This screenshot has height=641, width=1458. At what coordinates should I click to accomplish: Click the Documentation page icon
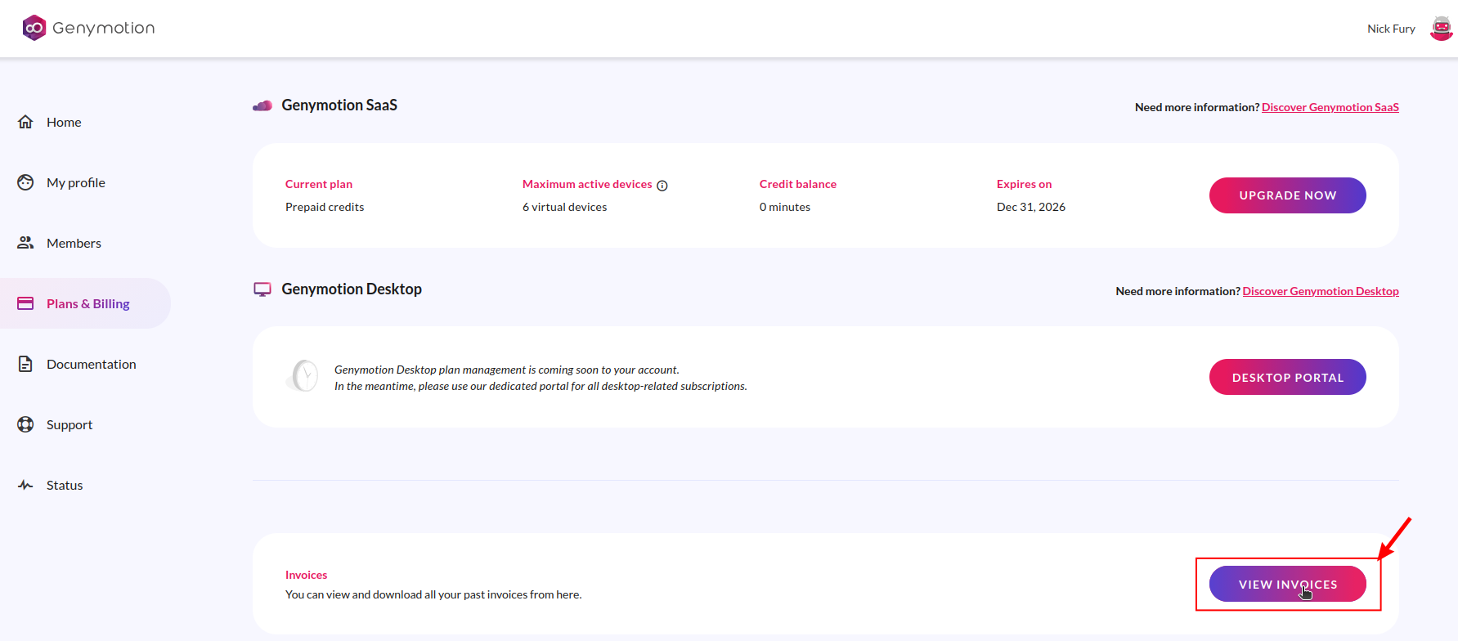click(25, 364)
